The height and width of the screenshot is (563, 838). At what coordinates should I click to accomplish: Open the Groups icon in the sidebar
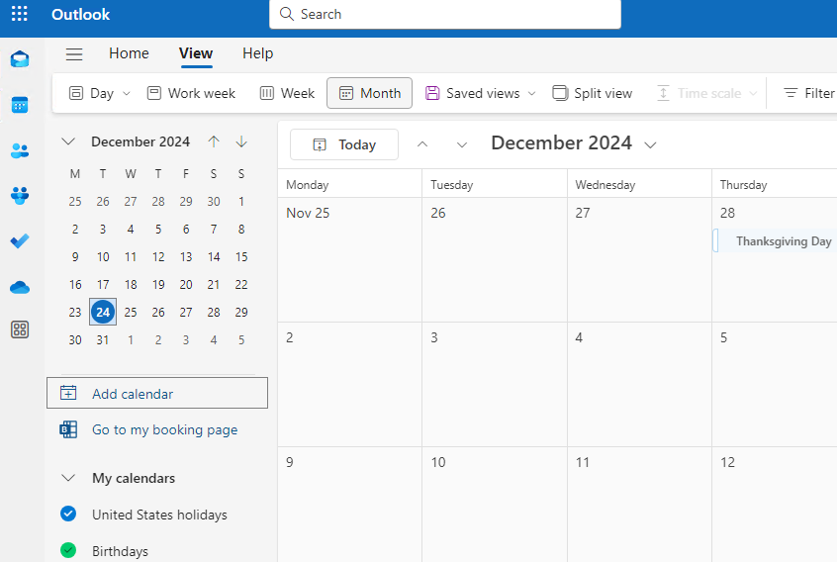20,196
